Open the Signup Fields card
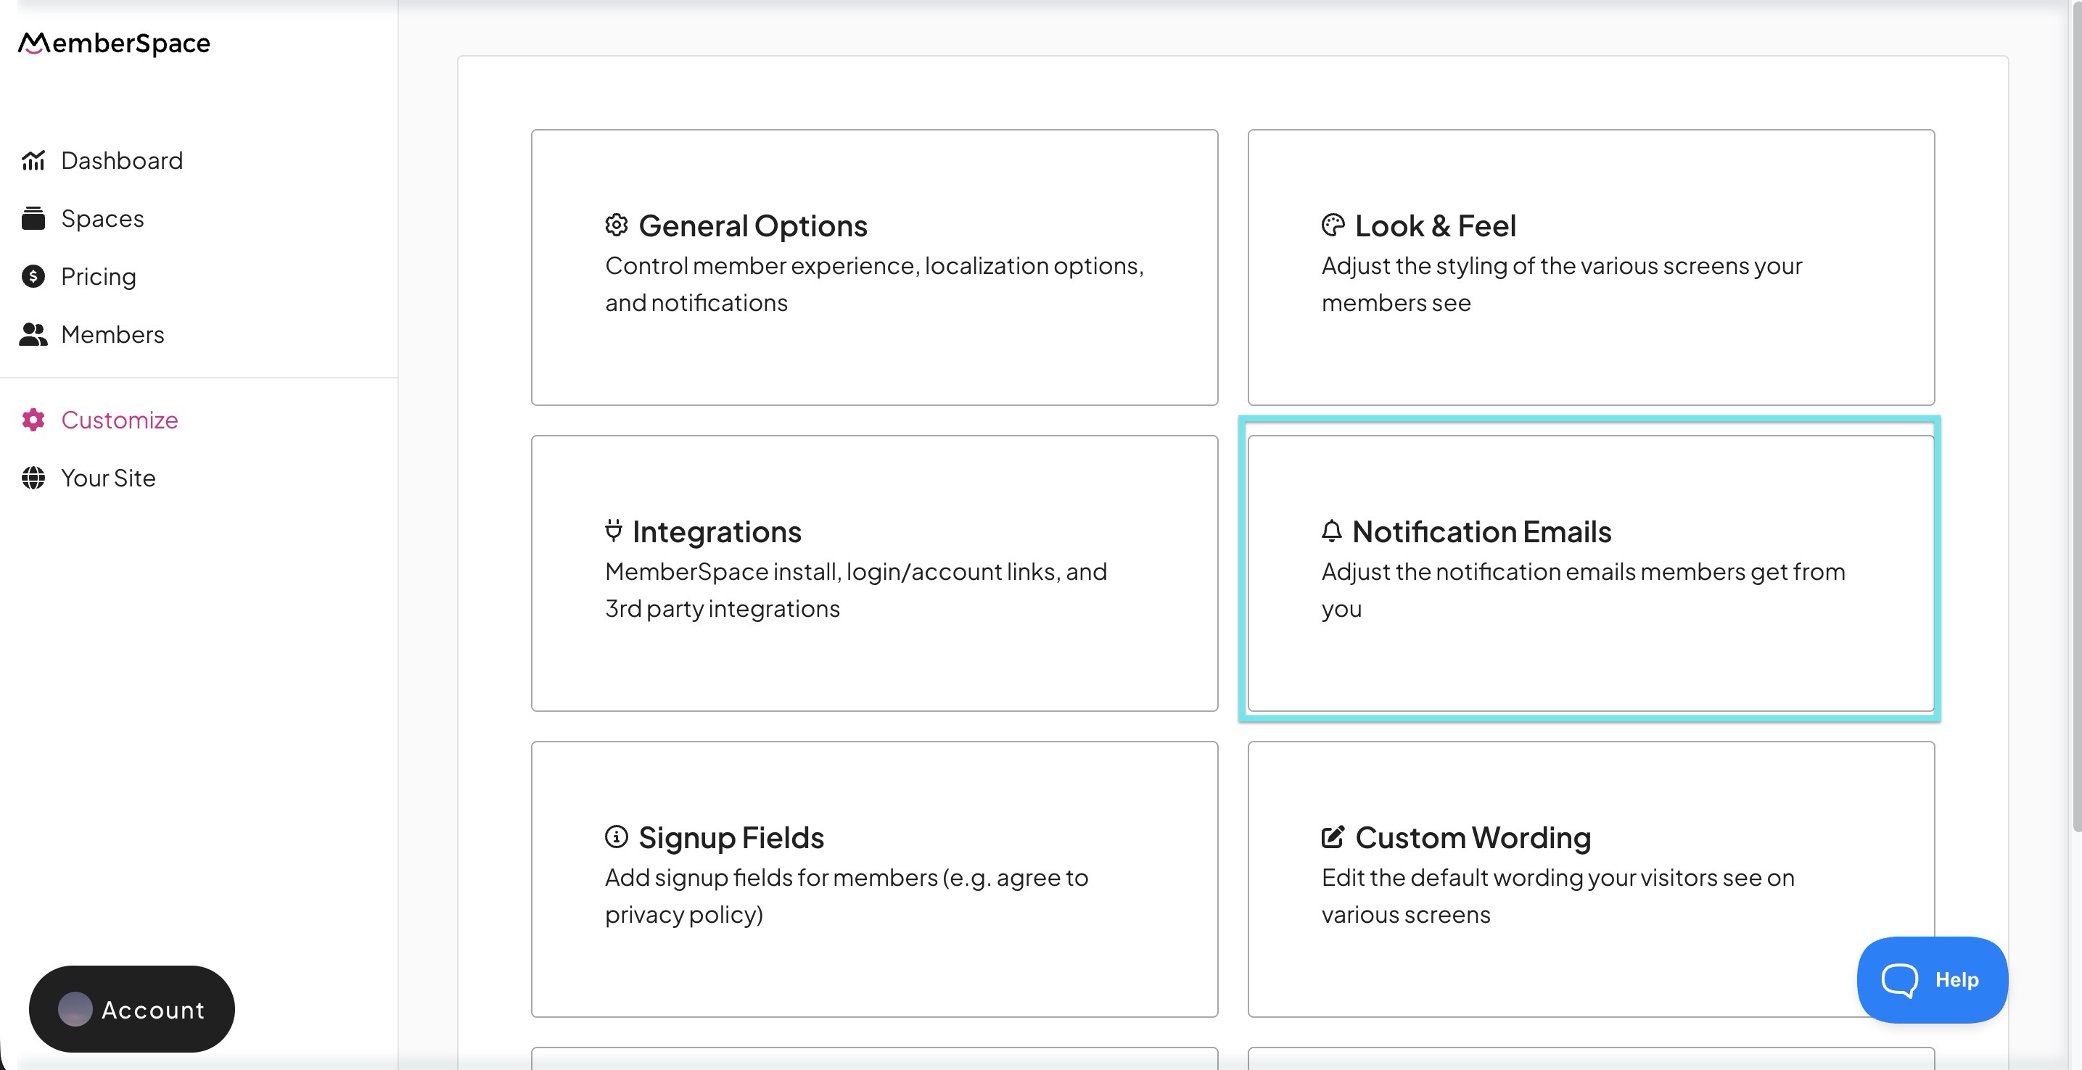Image resolution: width=2082 pixels, height=1070 pixels. [873, 879]
